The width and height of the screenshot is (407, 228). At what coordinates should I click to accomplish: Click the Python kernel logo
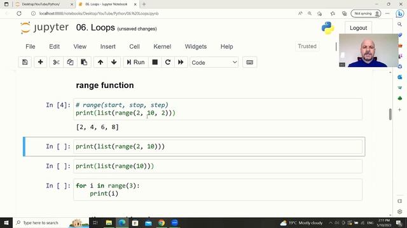click(328, 28)
